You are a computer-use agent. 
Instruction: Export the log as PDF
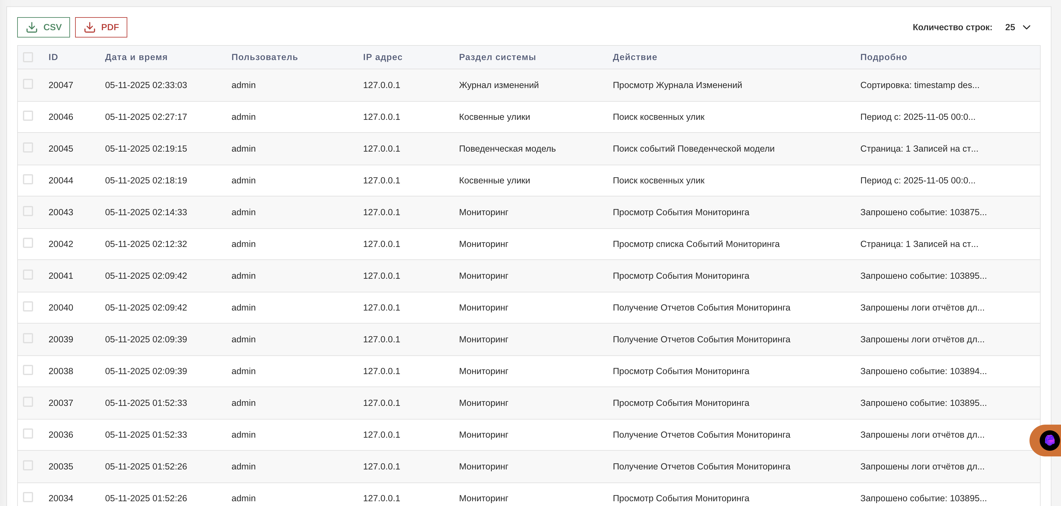coord(101,27)
